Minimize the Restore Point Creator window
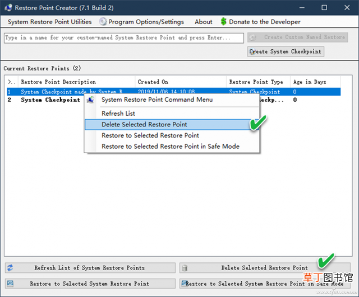 pos(302,8)
